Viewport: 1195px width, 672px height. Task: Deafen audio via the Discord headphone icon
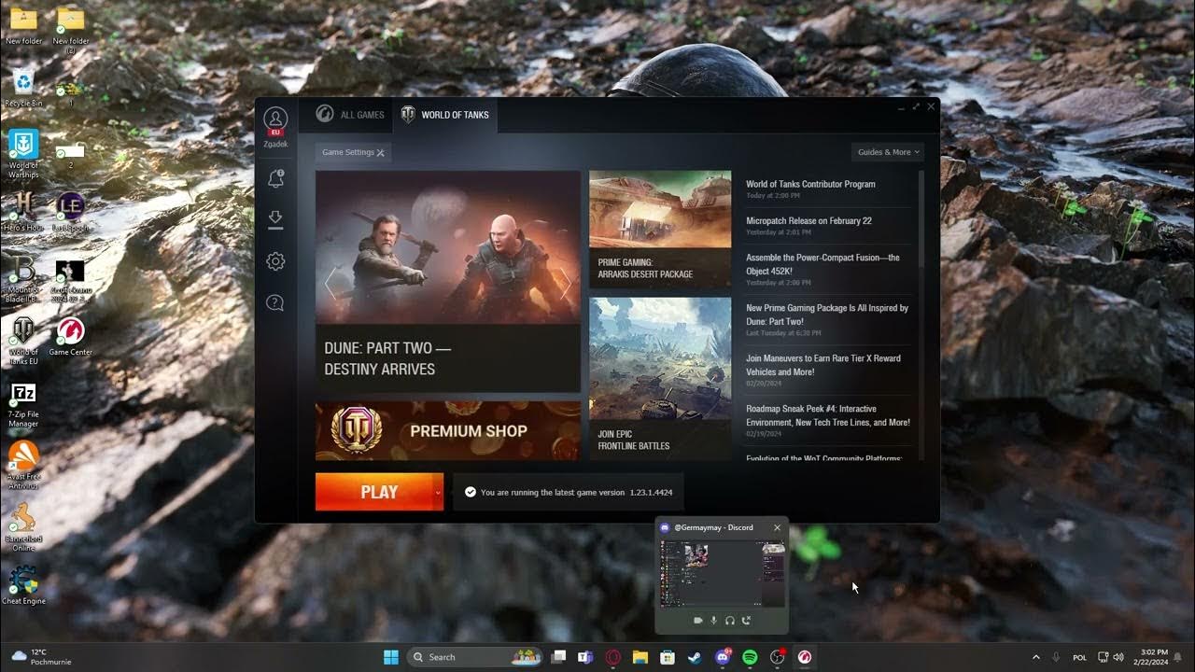[730, 620]
